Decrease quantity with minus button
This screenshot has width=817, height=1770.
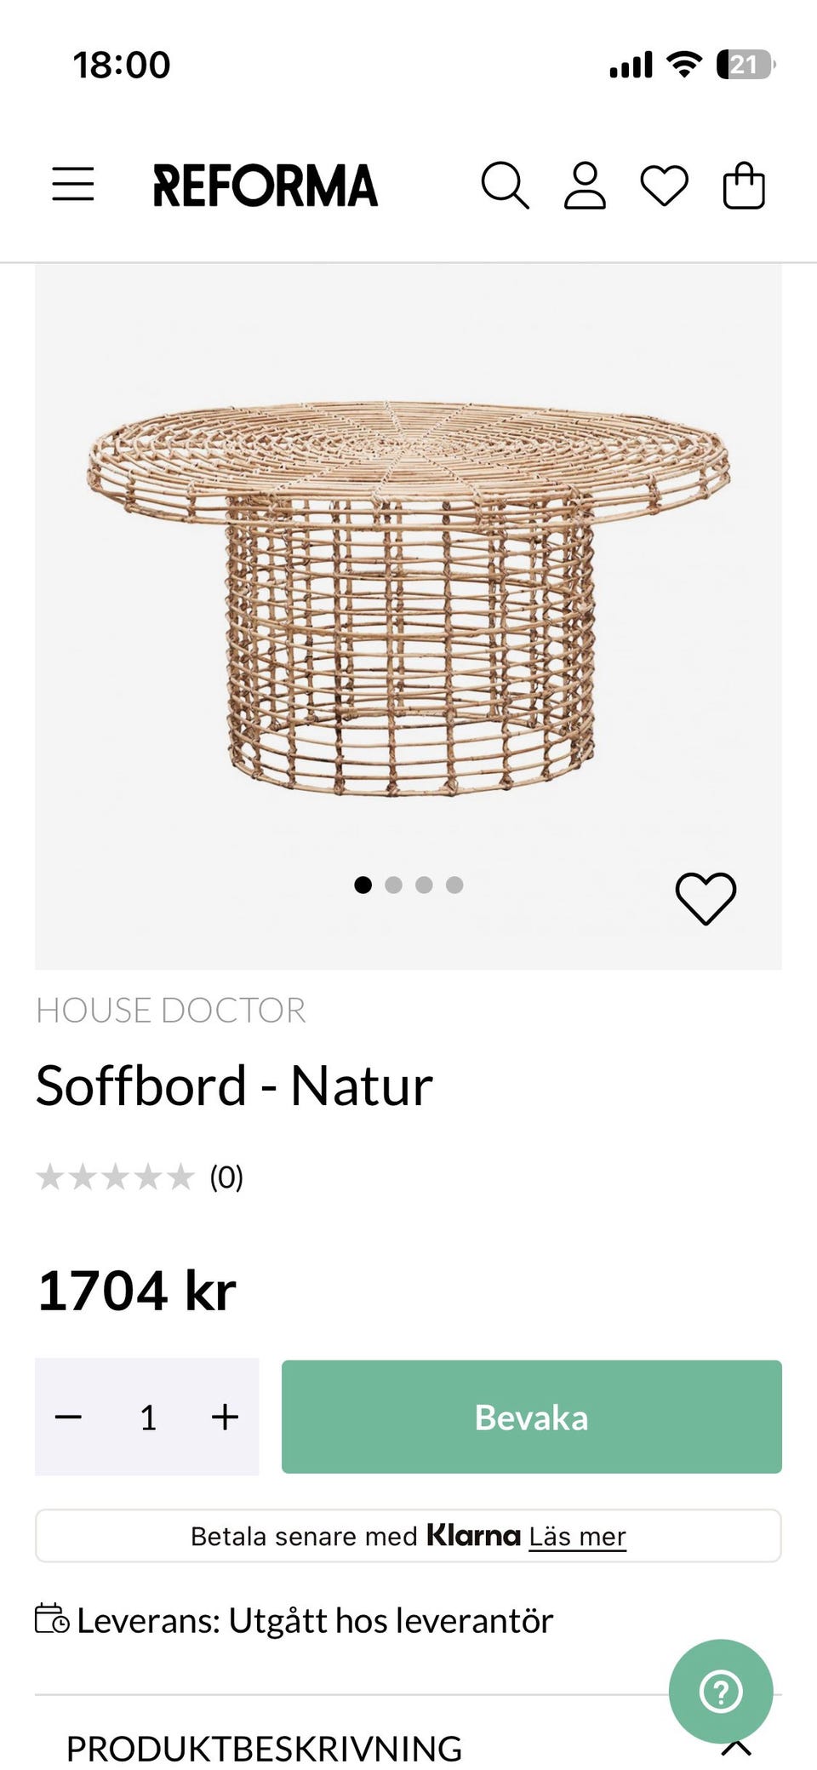(68, 1417)
